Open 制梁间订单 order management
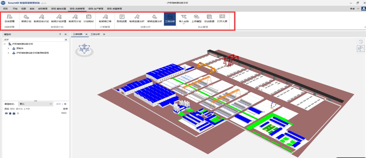The height and width of the screenshot is (158, 366). point(105,19)
